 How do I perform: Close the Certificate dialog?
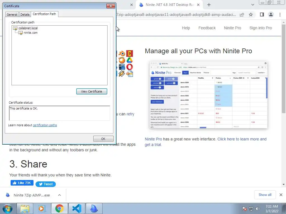[111, 6]
